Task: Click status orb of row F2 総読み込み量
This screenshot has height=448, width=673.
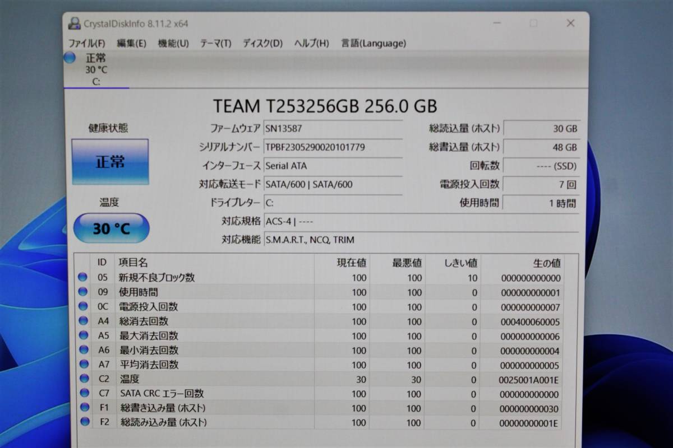Action: tap(85, 422)
